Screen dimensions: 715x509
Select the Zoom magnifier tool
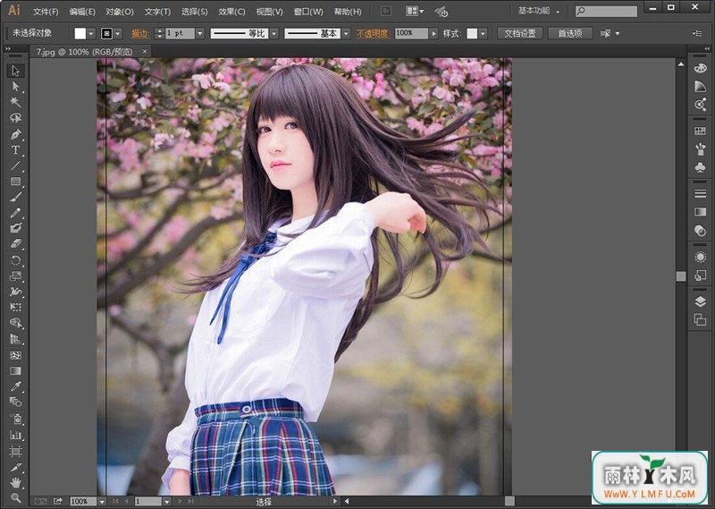(15, 498)
